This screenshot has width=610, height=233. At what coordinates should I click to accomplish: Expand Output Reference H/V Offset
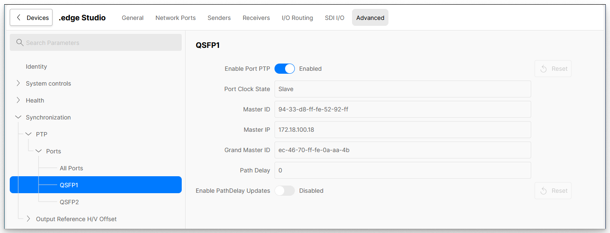coord(28,219)
